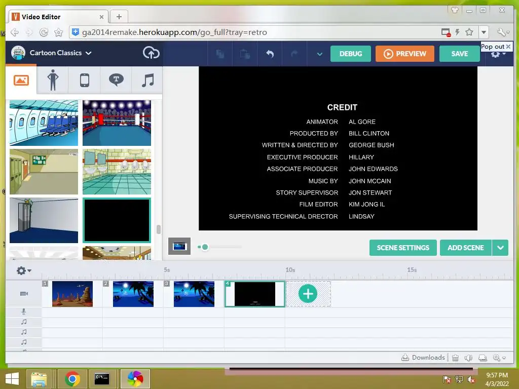Select the boxing ring background

pyautogui.click(x=117, y=123)
